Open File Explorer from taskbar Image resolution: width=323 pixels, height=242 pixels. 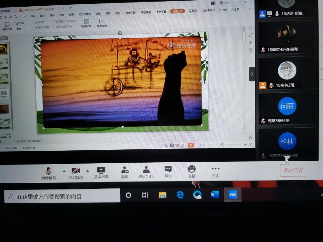pos(162,195)
